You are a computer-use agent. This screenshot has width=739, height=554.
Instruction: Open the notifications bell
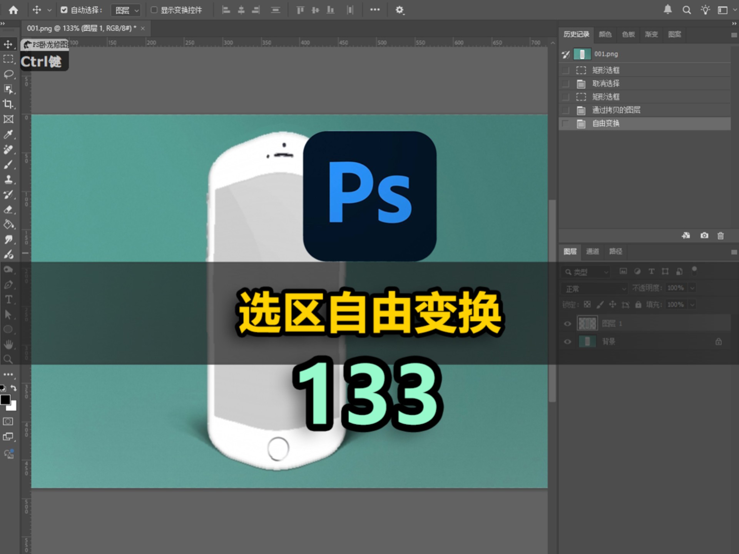click(x=668, y=10)
